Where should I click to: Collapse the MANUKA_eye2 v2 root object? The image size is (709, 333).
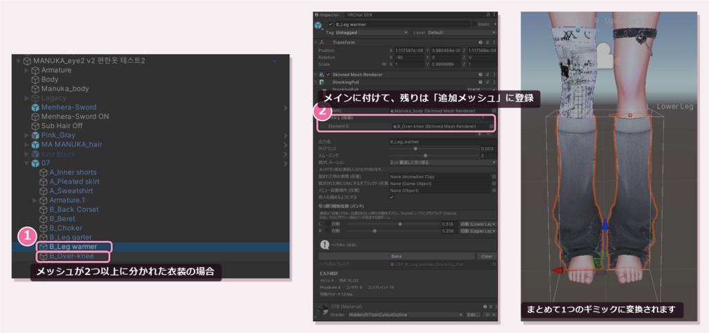pyautogui.click(x=19, y=61)
